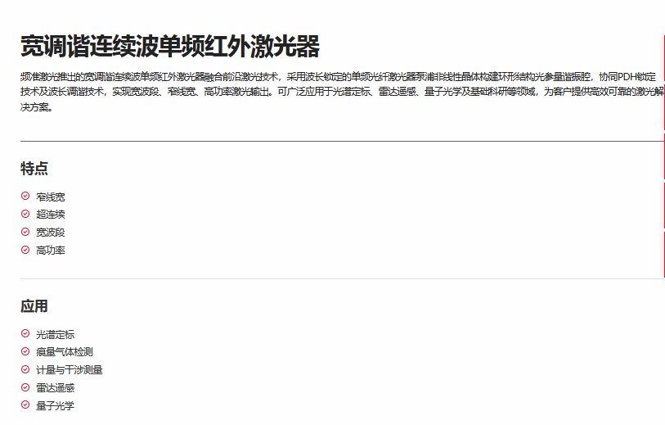Image resolution: width=665 pixels, height=425 pixels.
Task: Click the 特点 section heading
Action: pyautogui.click(x=34, y=169)
